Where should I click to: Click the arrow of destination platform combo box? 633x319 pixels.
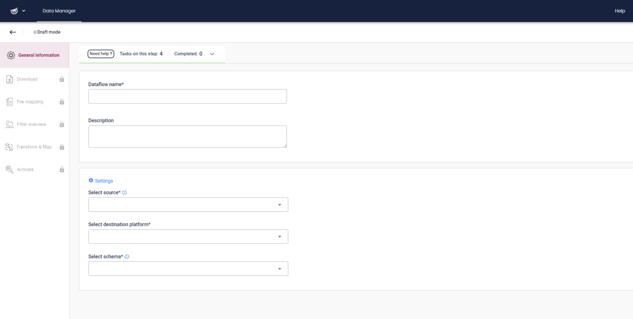click(280, 237)
